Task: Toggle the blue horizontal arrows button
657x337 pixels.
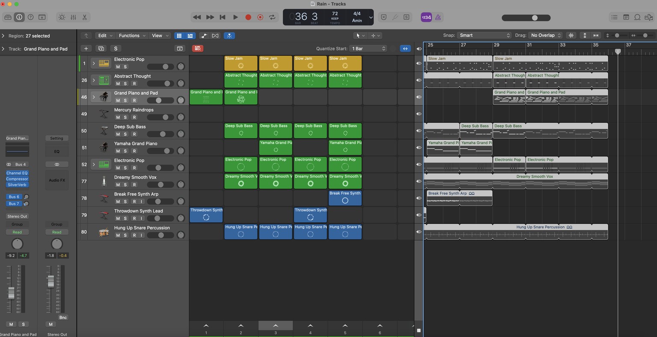Action: coord(405,49)
